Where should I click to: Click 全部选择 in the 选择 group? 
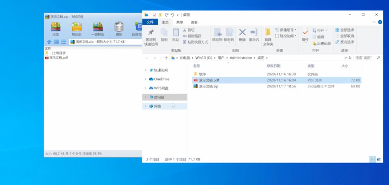tap(345, 30)
